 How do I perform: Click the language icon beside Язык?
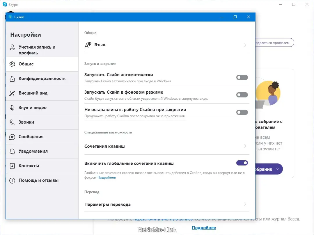coord(88,45)
